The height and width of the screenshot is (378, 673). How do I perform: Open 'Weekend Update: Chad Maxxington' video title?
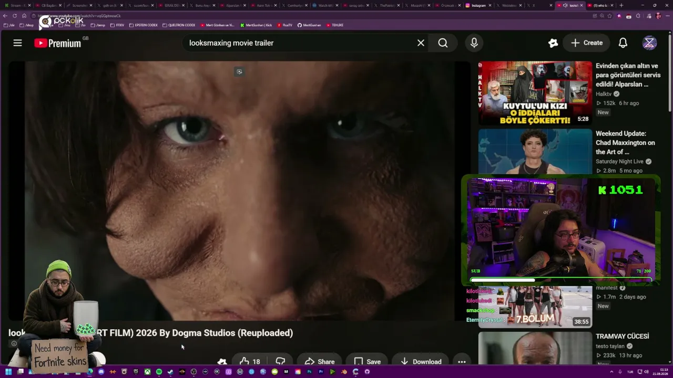pyautogui.click(x=625, y=143)
